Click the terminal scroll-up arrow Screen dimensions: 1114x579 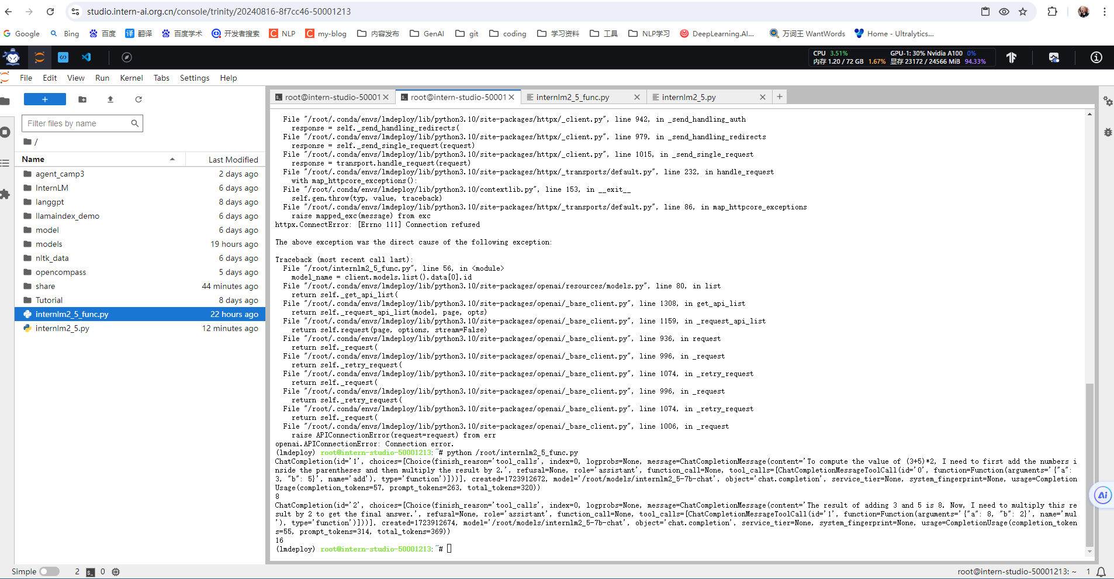click(1089, 114)
